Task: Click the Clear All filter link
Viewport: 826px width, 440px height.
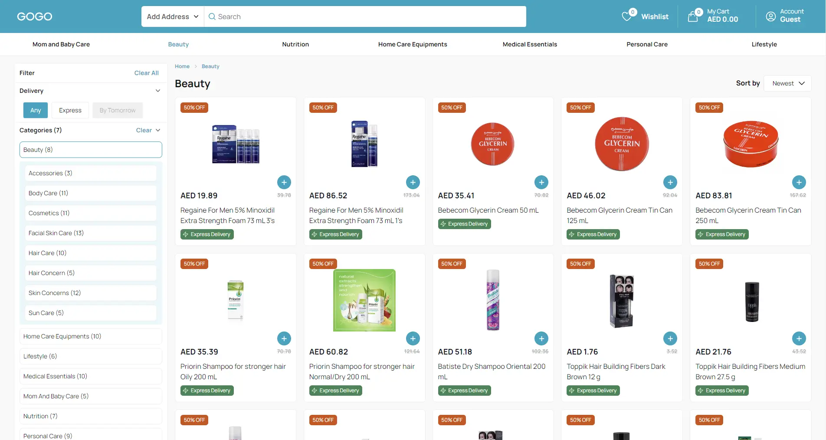Action: [x=146, y=73]
